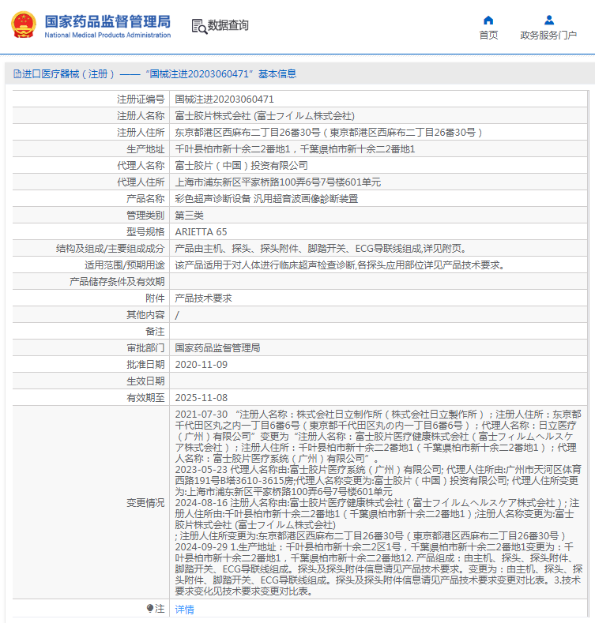This screenshot has height=623, width=595.
Task: Click the 审批部门 label
Action: point(145,348)
